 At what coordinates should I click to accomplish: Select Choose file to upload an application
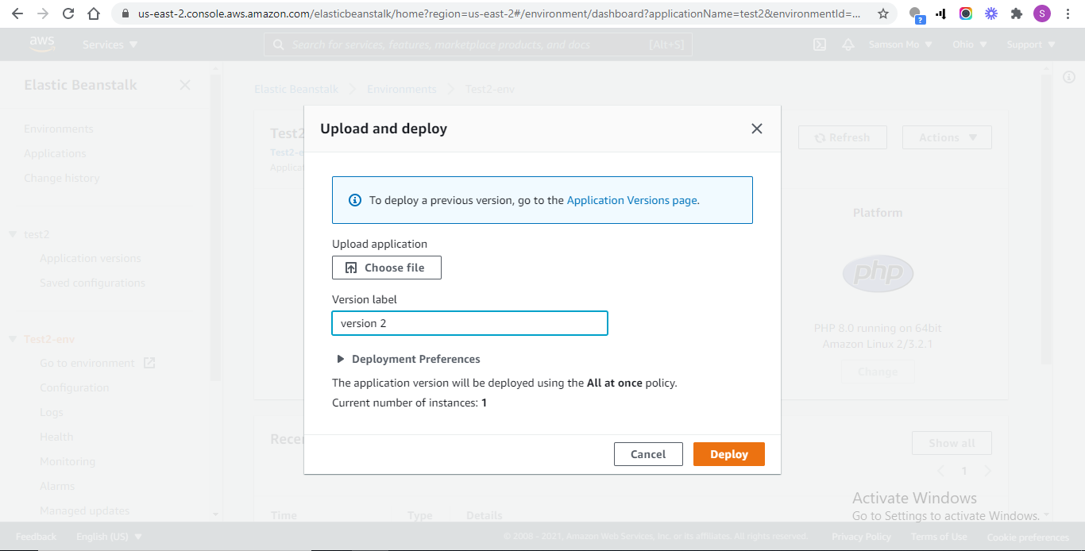(386, 268)
